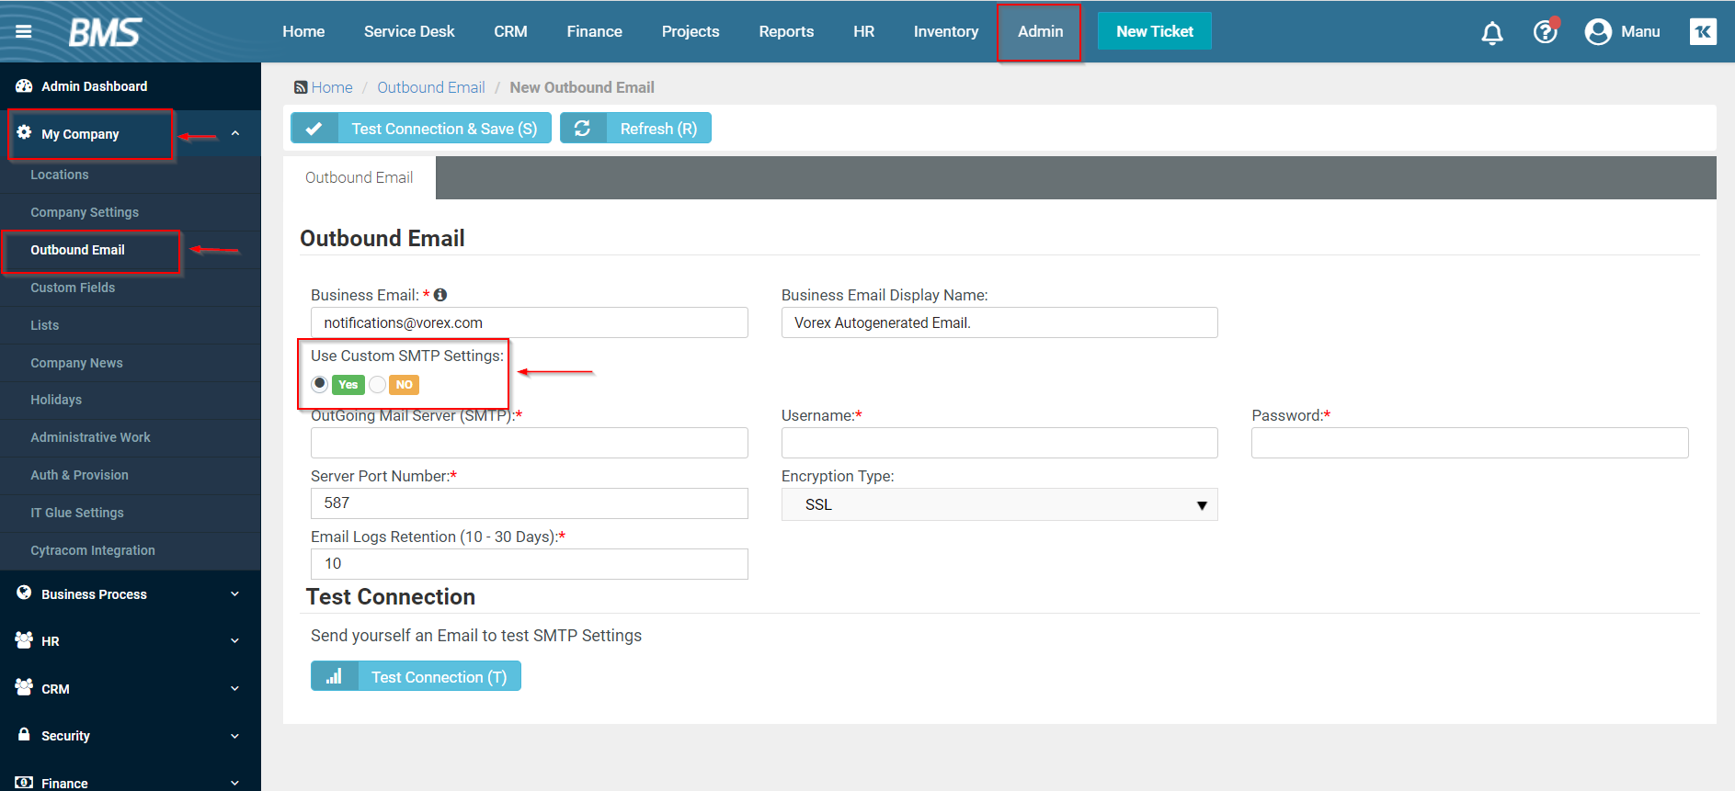Open the Inventory menu
This screenshot has height=791, width=1735.
click(x=945, y=31)
